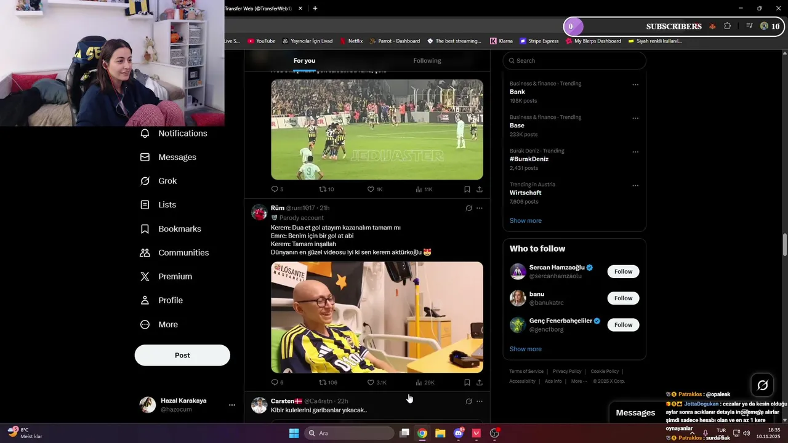The height and width of the screenshot is (443, 788).
Task: Show more accounts to follow
Action: pos(526,349)
